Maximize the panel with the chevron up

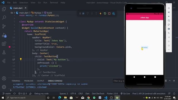(x=170, y=81)
